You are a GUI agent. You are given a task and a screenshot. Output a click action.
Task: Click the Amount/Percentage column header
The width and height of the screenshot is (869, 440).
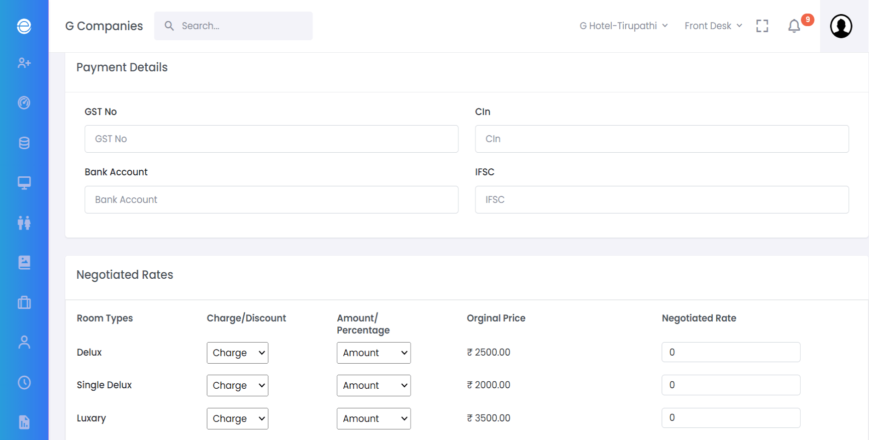pyautogui.click(x=363, y=324)
